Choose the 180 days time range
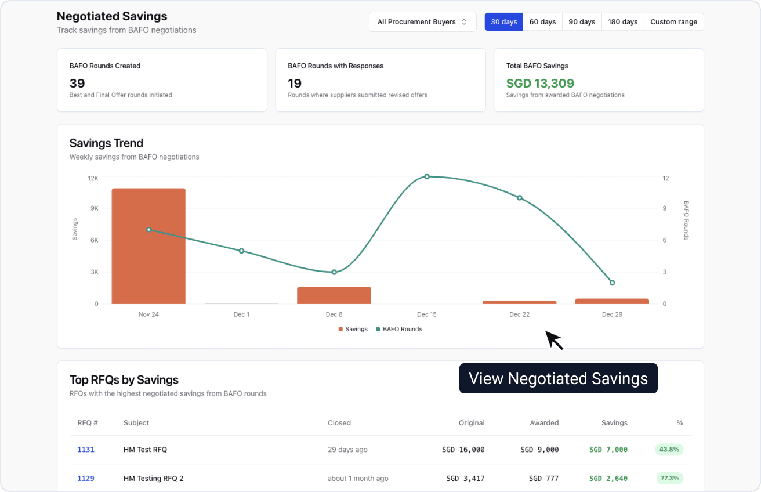Viewport: 761px width, 492px height. [x=622, y=21]
